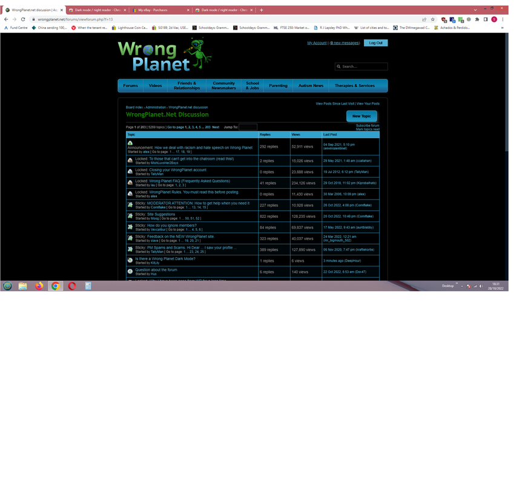Open the Fund Centre bookmark

click(x=16, y=28)
